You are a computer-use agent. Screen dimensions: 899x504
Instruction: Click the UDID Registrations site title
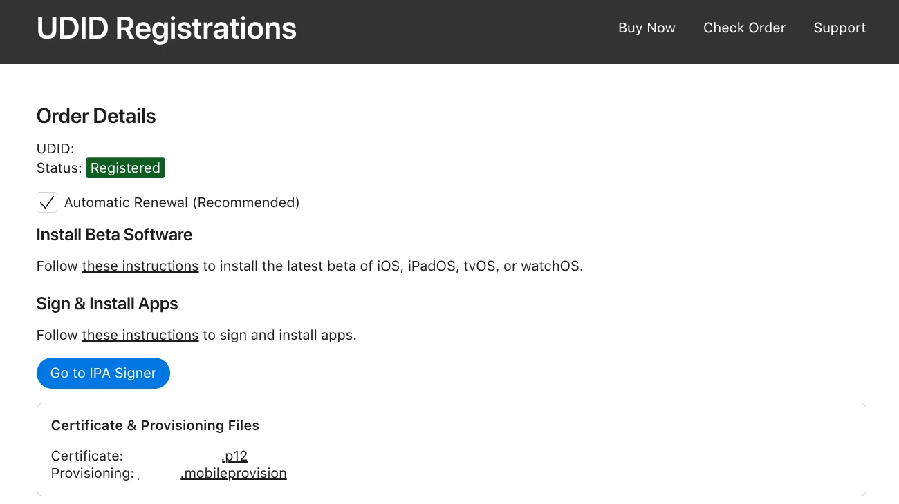[x=166, y=28]
